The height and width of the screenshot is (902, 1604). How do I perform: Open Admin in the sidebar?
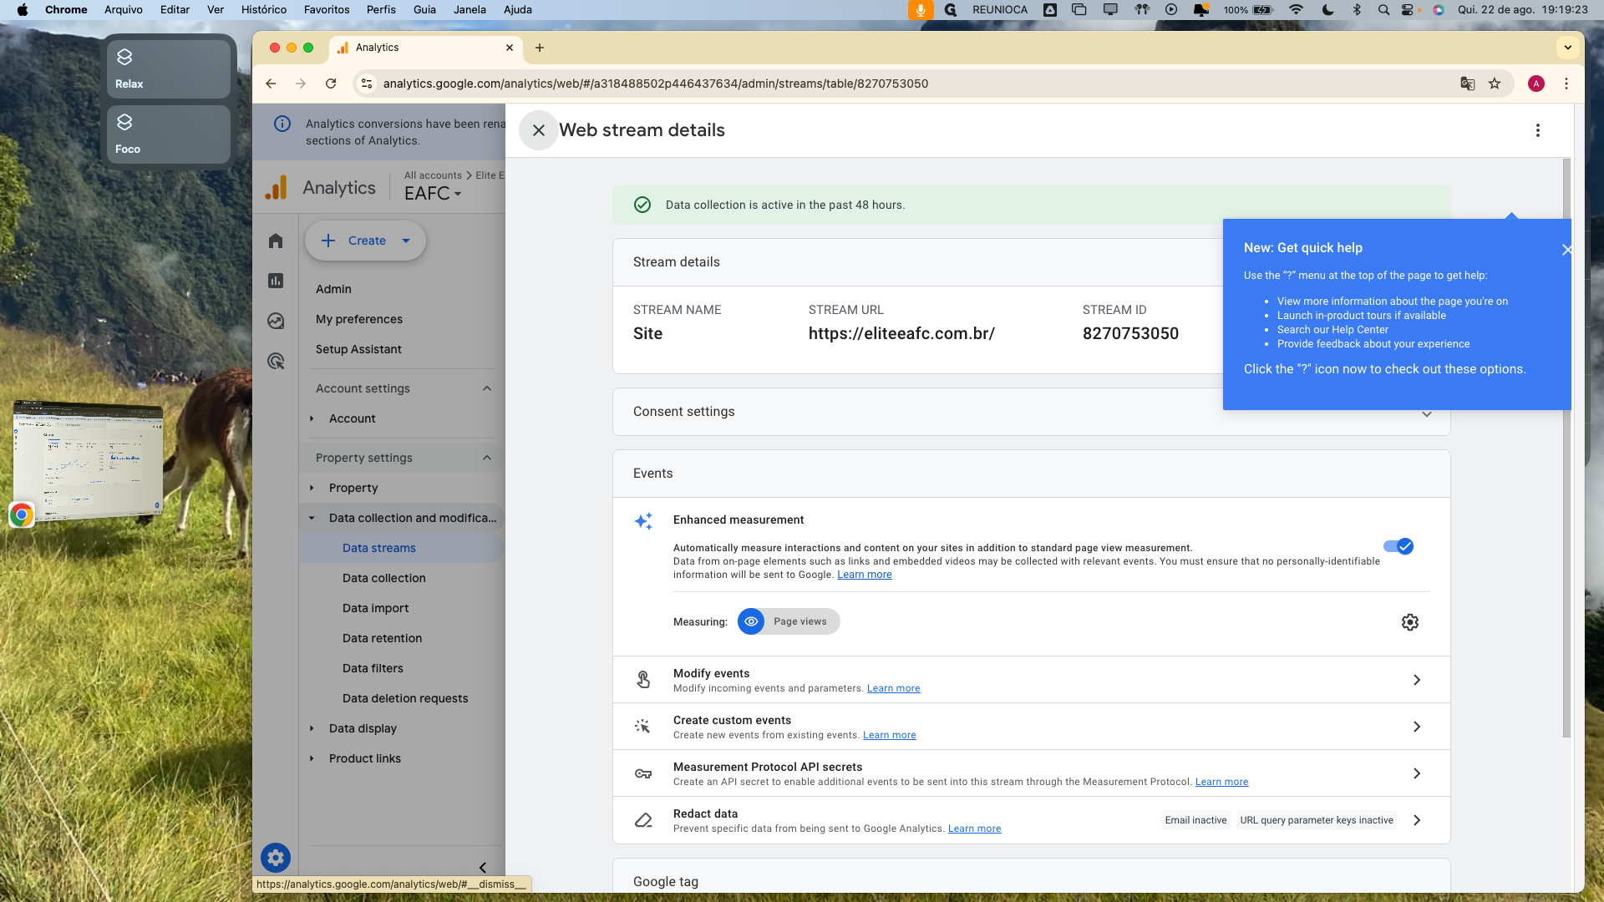click(333, 289)
